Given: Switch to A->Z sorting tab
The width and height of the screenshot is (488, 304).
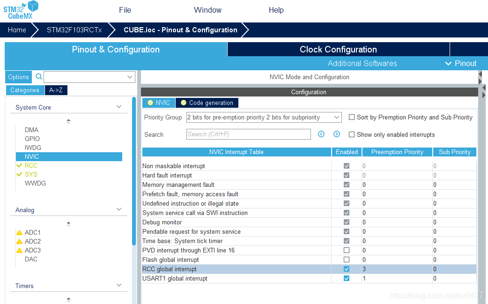Looking at the screenshot, I should (56, 90).
